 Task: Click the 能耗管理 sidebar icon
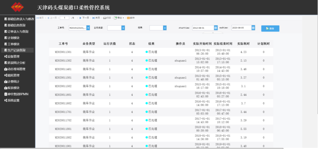tap(6, 76)
